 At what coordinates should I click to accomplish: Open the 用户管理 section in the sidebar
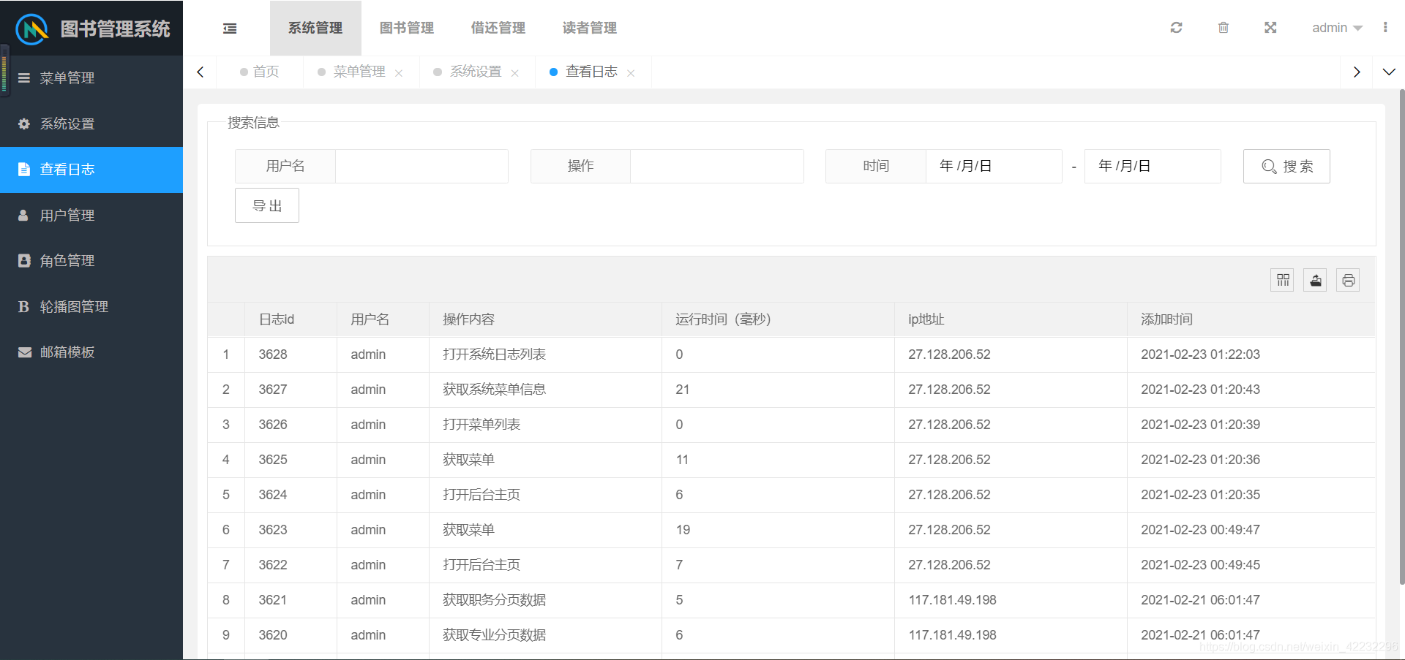click(x=67, y=215)
